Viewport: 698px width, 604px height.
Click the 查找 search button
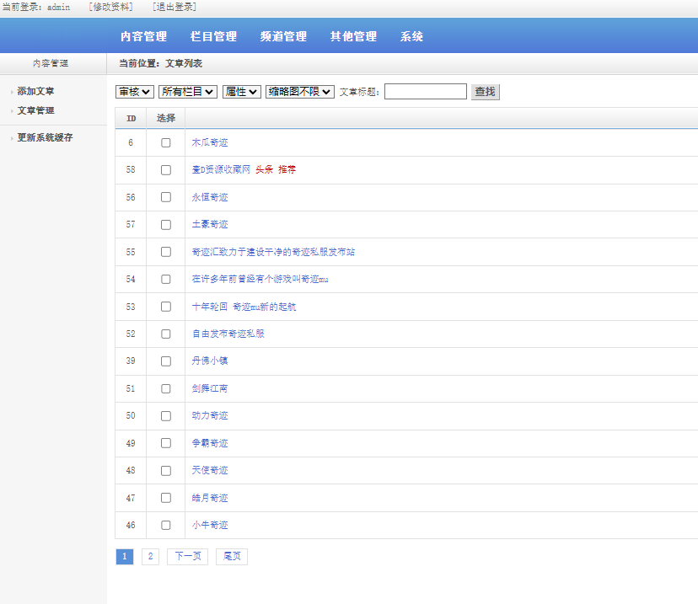[x=485, y=92]
